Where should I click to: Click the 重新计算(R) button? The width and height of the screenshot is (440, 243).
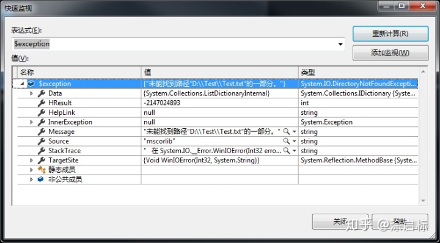391,34
